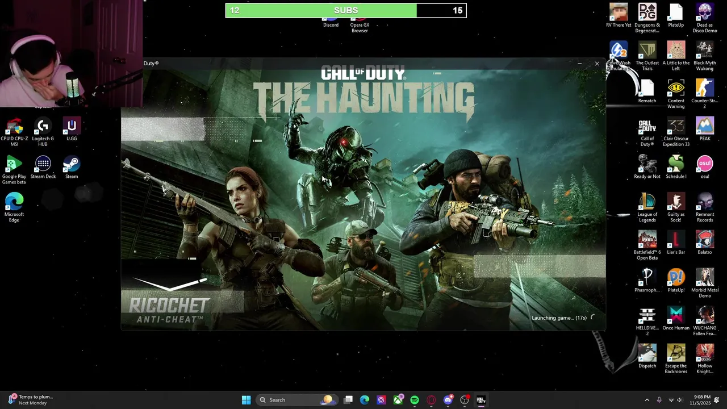
Task: Launch Battlefield 6 Open Beta shortcut
Action: point(647,245)
